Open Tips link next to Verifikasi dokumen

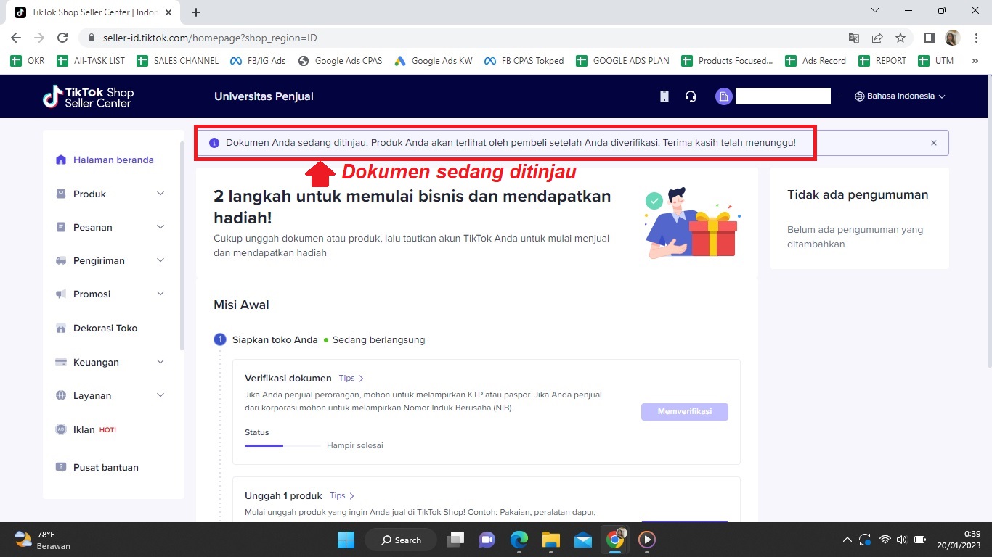351,378
